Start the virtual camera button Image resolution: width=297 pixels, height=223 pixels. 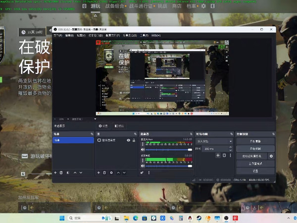pos(252,156)
